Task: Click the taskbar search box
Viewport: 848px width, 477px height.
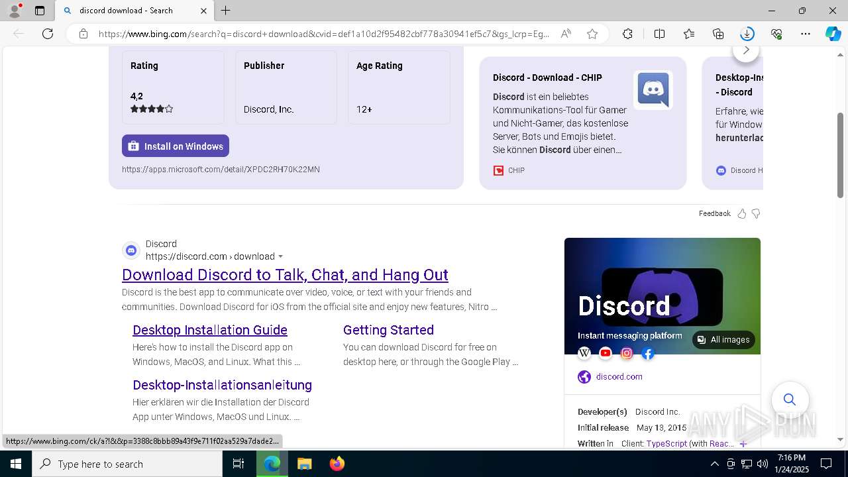Action: click(x=127, y=464)
